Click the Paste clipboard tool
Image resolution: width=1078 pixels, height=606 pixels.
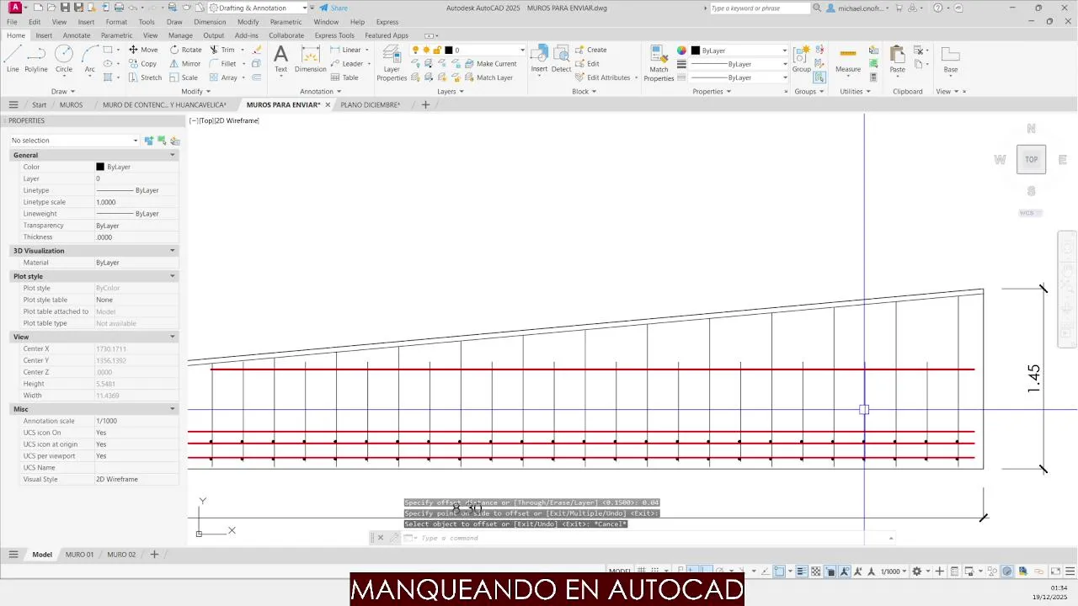coord(898,59)
